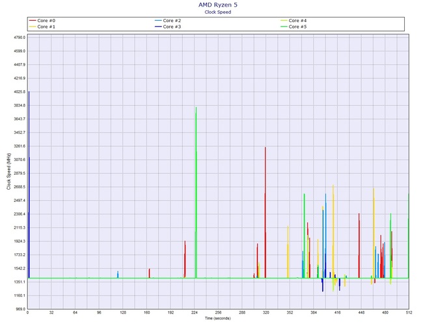
Task: Click the Core #4 legend label
Action: click(297, 21)
